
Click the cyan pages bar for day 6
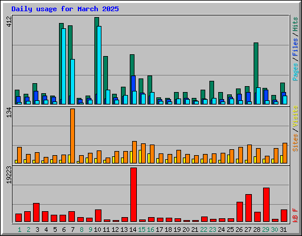click(x=64, y=66)
